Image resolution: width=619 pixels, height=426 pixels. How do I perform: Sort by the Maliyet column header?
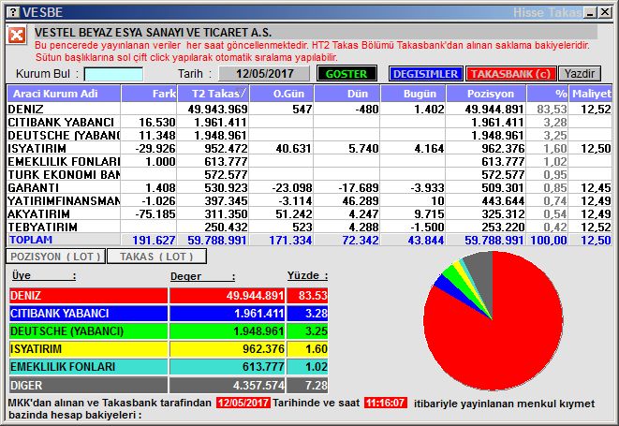click(x=591, y=94)
